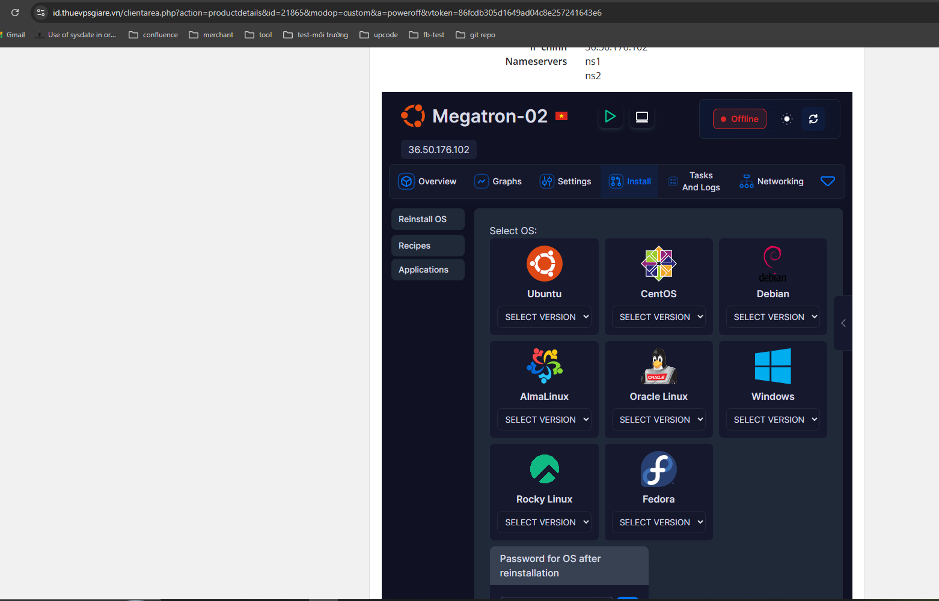Screen dimensions: 939x601
Task: Click the 'ns1' nameserver value
Action: coord(593,61)
